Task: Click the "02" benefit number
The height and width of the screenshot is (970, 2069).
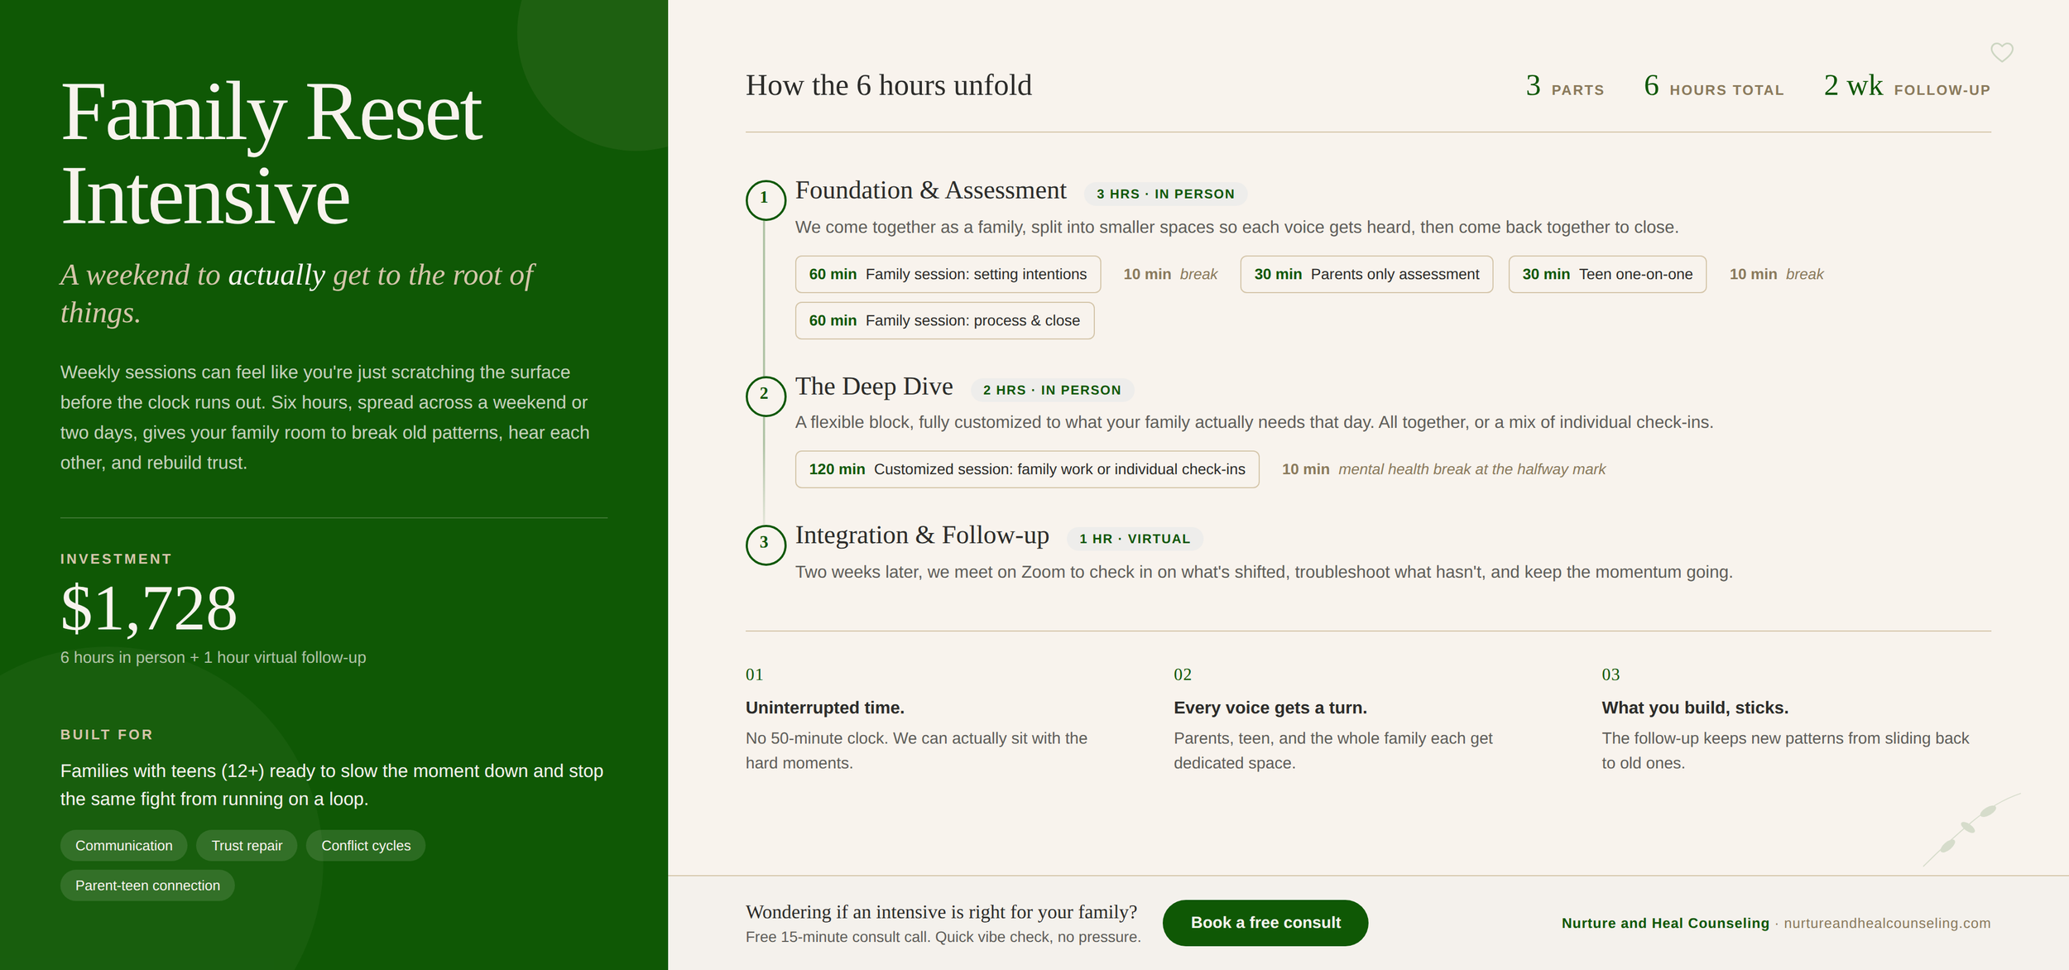Action: (1183, 675)
